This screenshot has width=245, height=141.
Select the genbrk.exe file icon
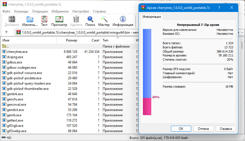[x=4, y=94]
